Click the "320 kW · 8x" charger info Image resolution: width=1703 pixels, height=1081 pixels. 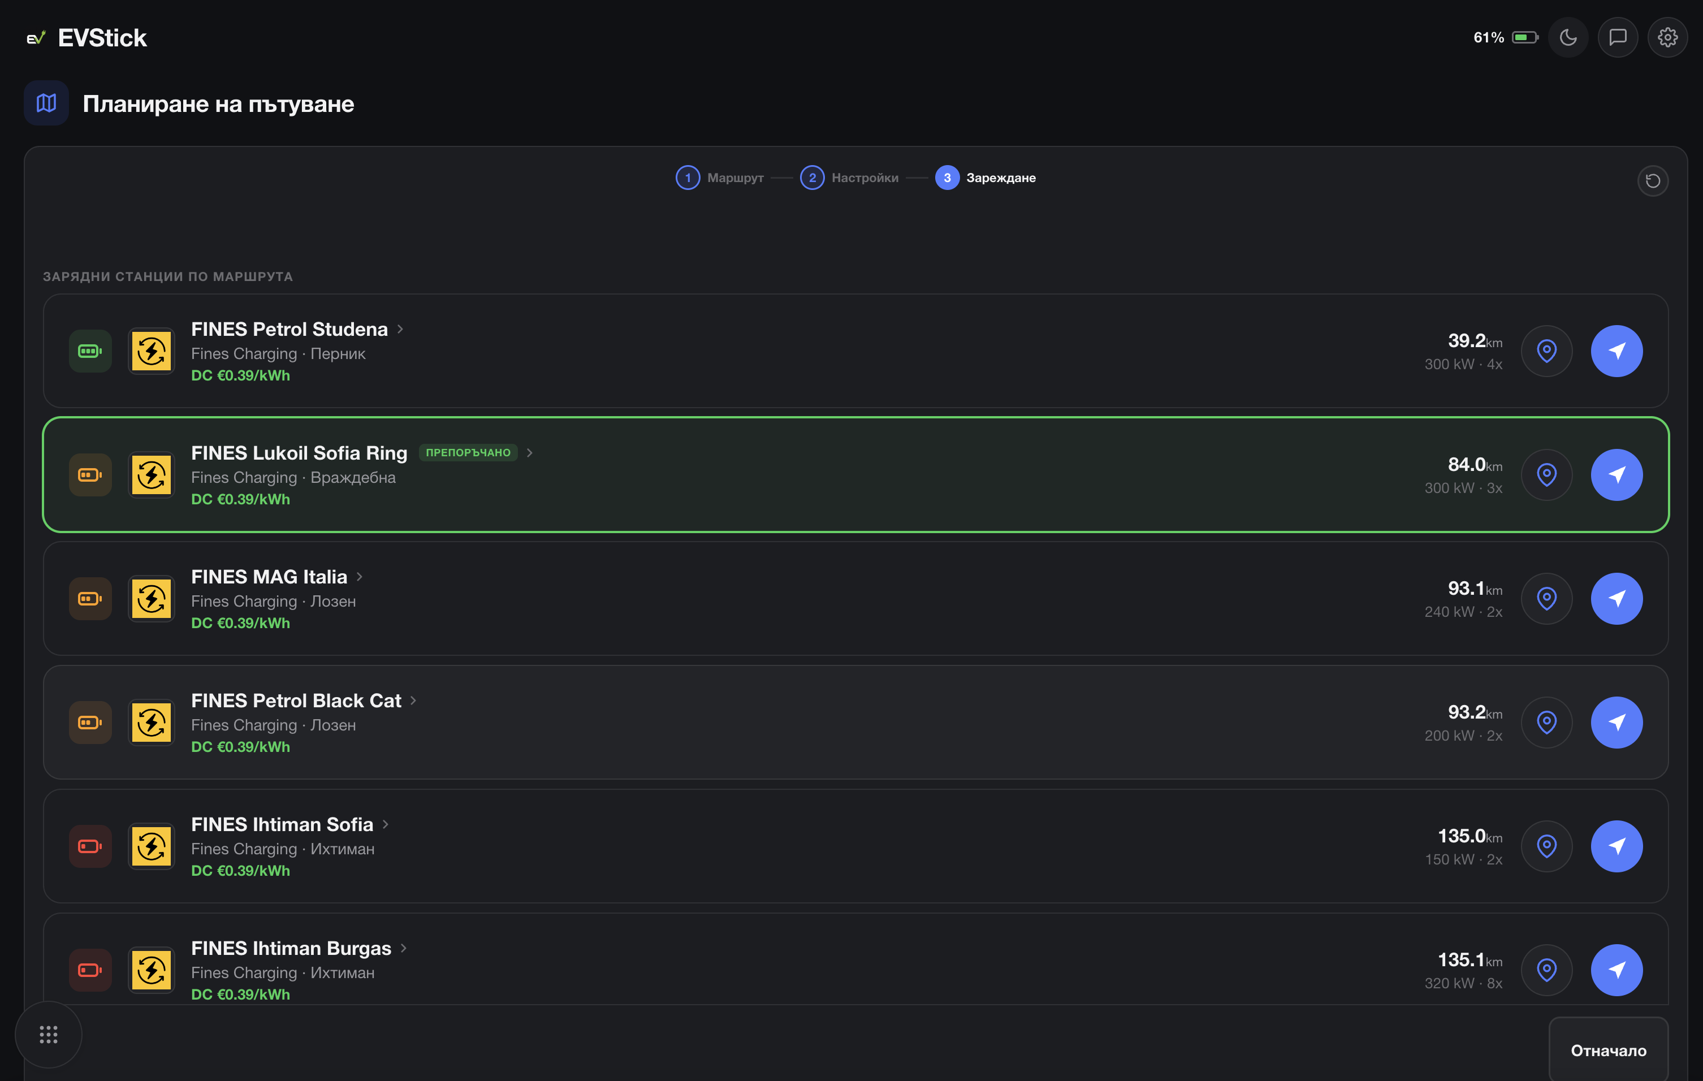click(1463, 983)
